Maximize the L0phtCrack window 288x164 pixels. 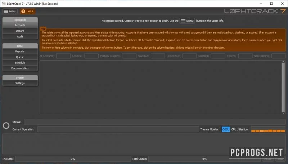coord(271,4)
